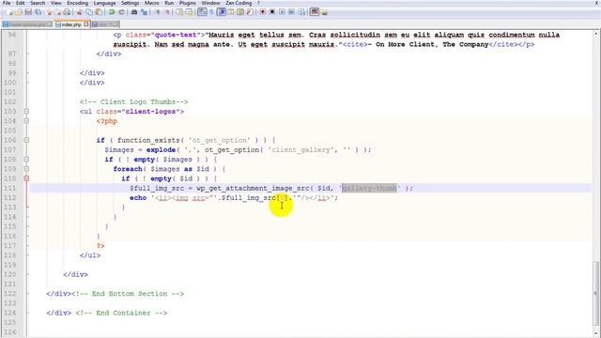Click the Synchronize Vertical Scrolling icon
This screenshot has width=601, height=338.
178,12
